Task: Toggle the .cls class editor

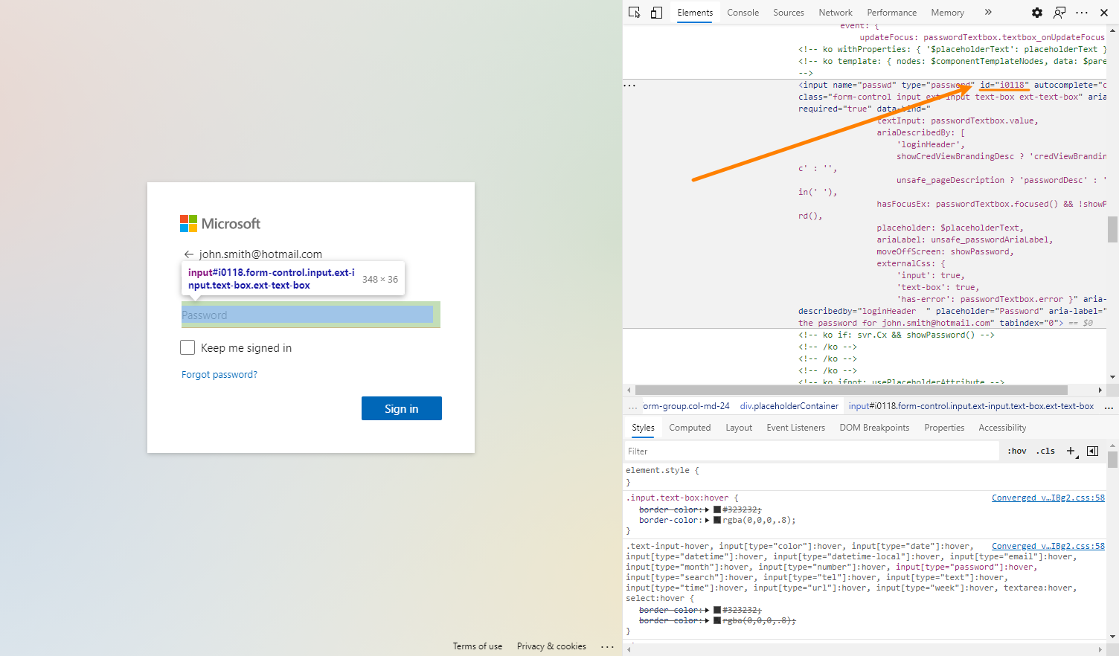Action: pyautogui.click(x=1045, y=451)
